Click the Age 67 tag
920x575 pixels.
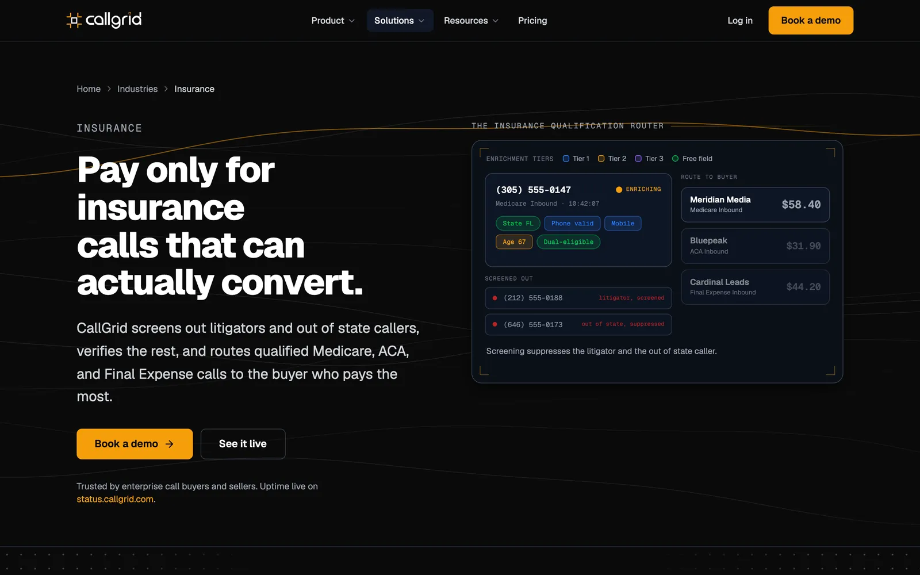(x=514, y=242)
